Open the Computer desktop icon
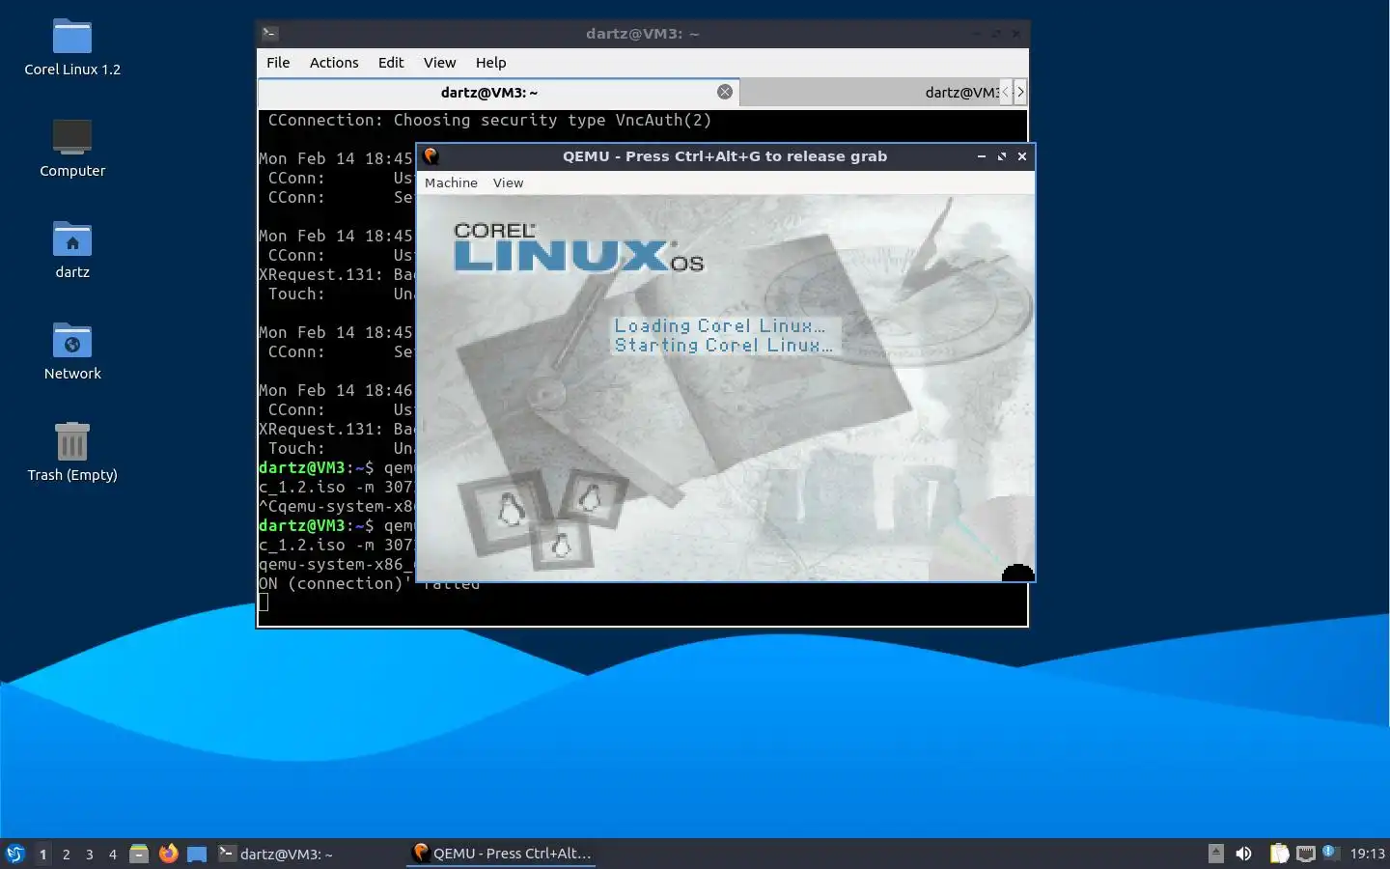Image resolution: width=1390 pixels, height=869 pixels. (72, 150)
